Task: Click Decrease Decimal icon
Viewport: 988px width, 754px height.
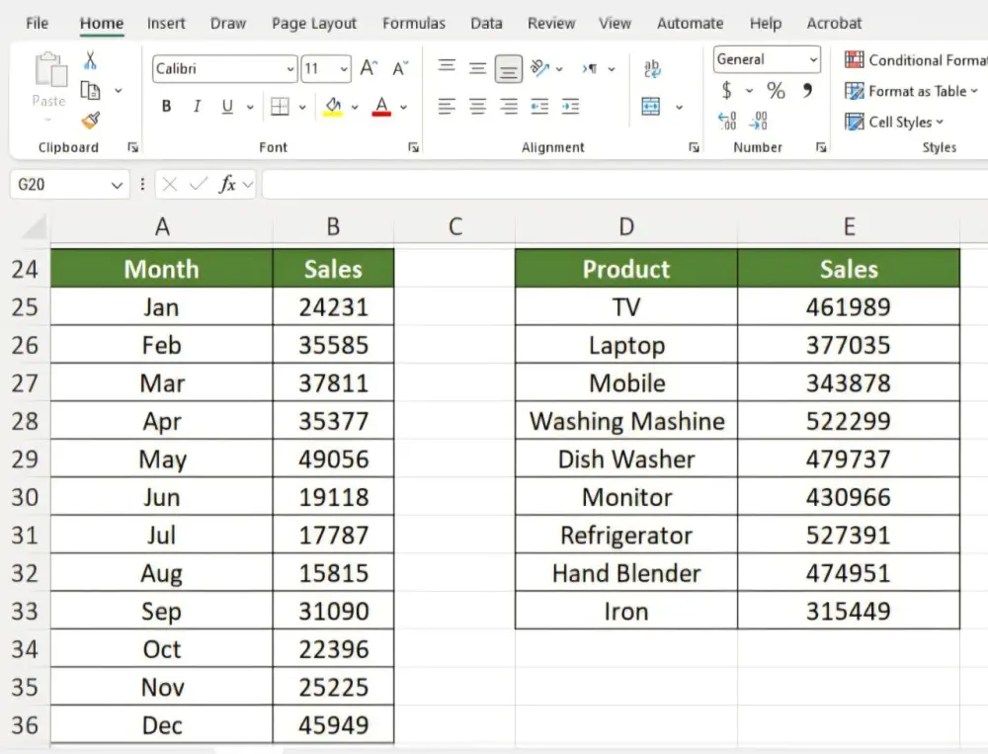Action: click(x=759, y=121)
